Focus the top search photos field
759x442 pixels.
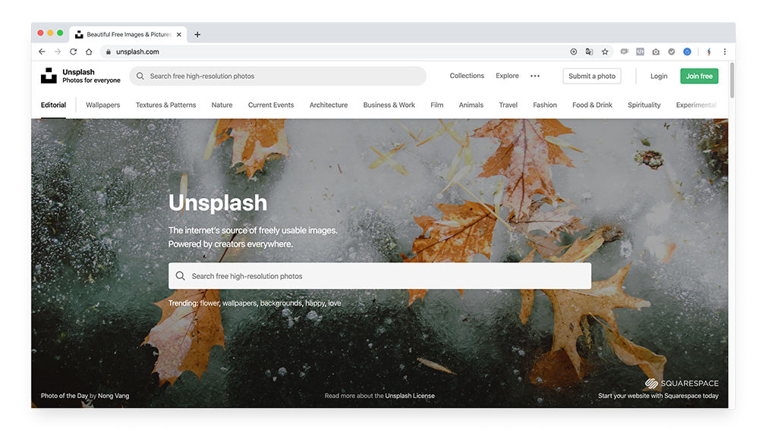pyautogui.click(x=277, y=76)
